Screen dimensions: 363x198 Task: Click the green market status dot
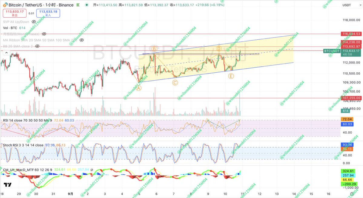[x=87, y=5]
